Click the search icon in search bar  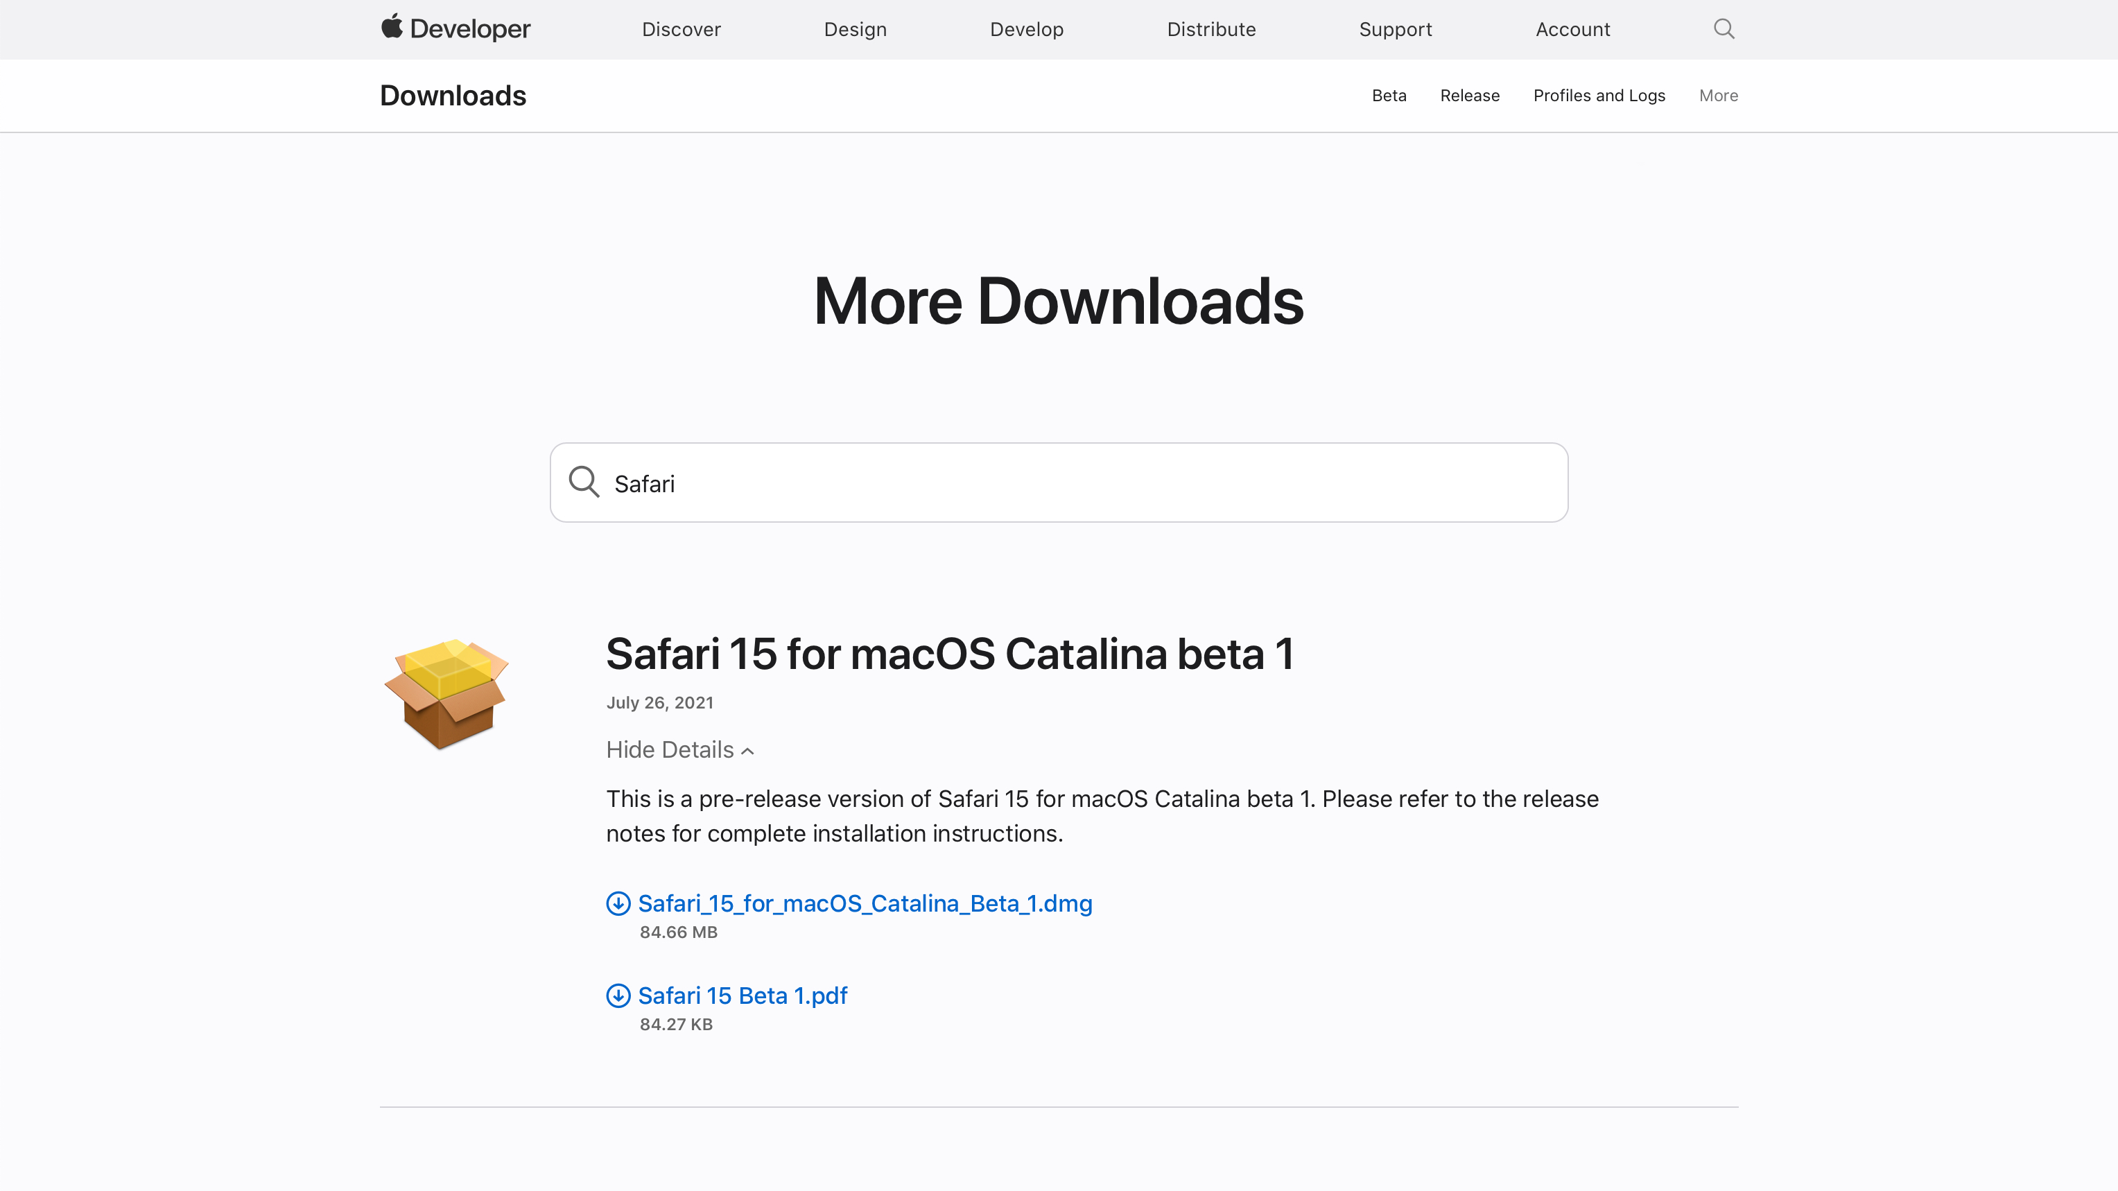[583, 481]
